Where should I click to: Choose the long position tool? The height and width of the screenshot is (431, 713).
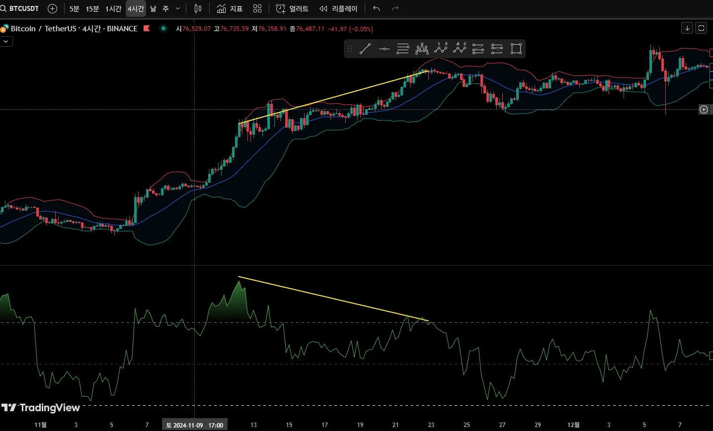coord(478,49)
